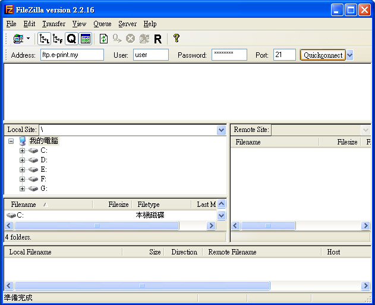Click the Refresh toolbar icon

pyautogui.click(x=103, y=39)
